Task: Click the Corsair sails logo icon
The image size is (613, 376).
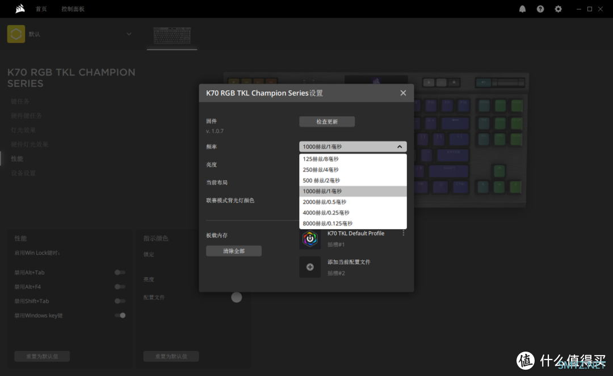Action: coord(20,9)
